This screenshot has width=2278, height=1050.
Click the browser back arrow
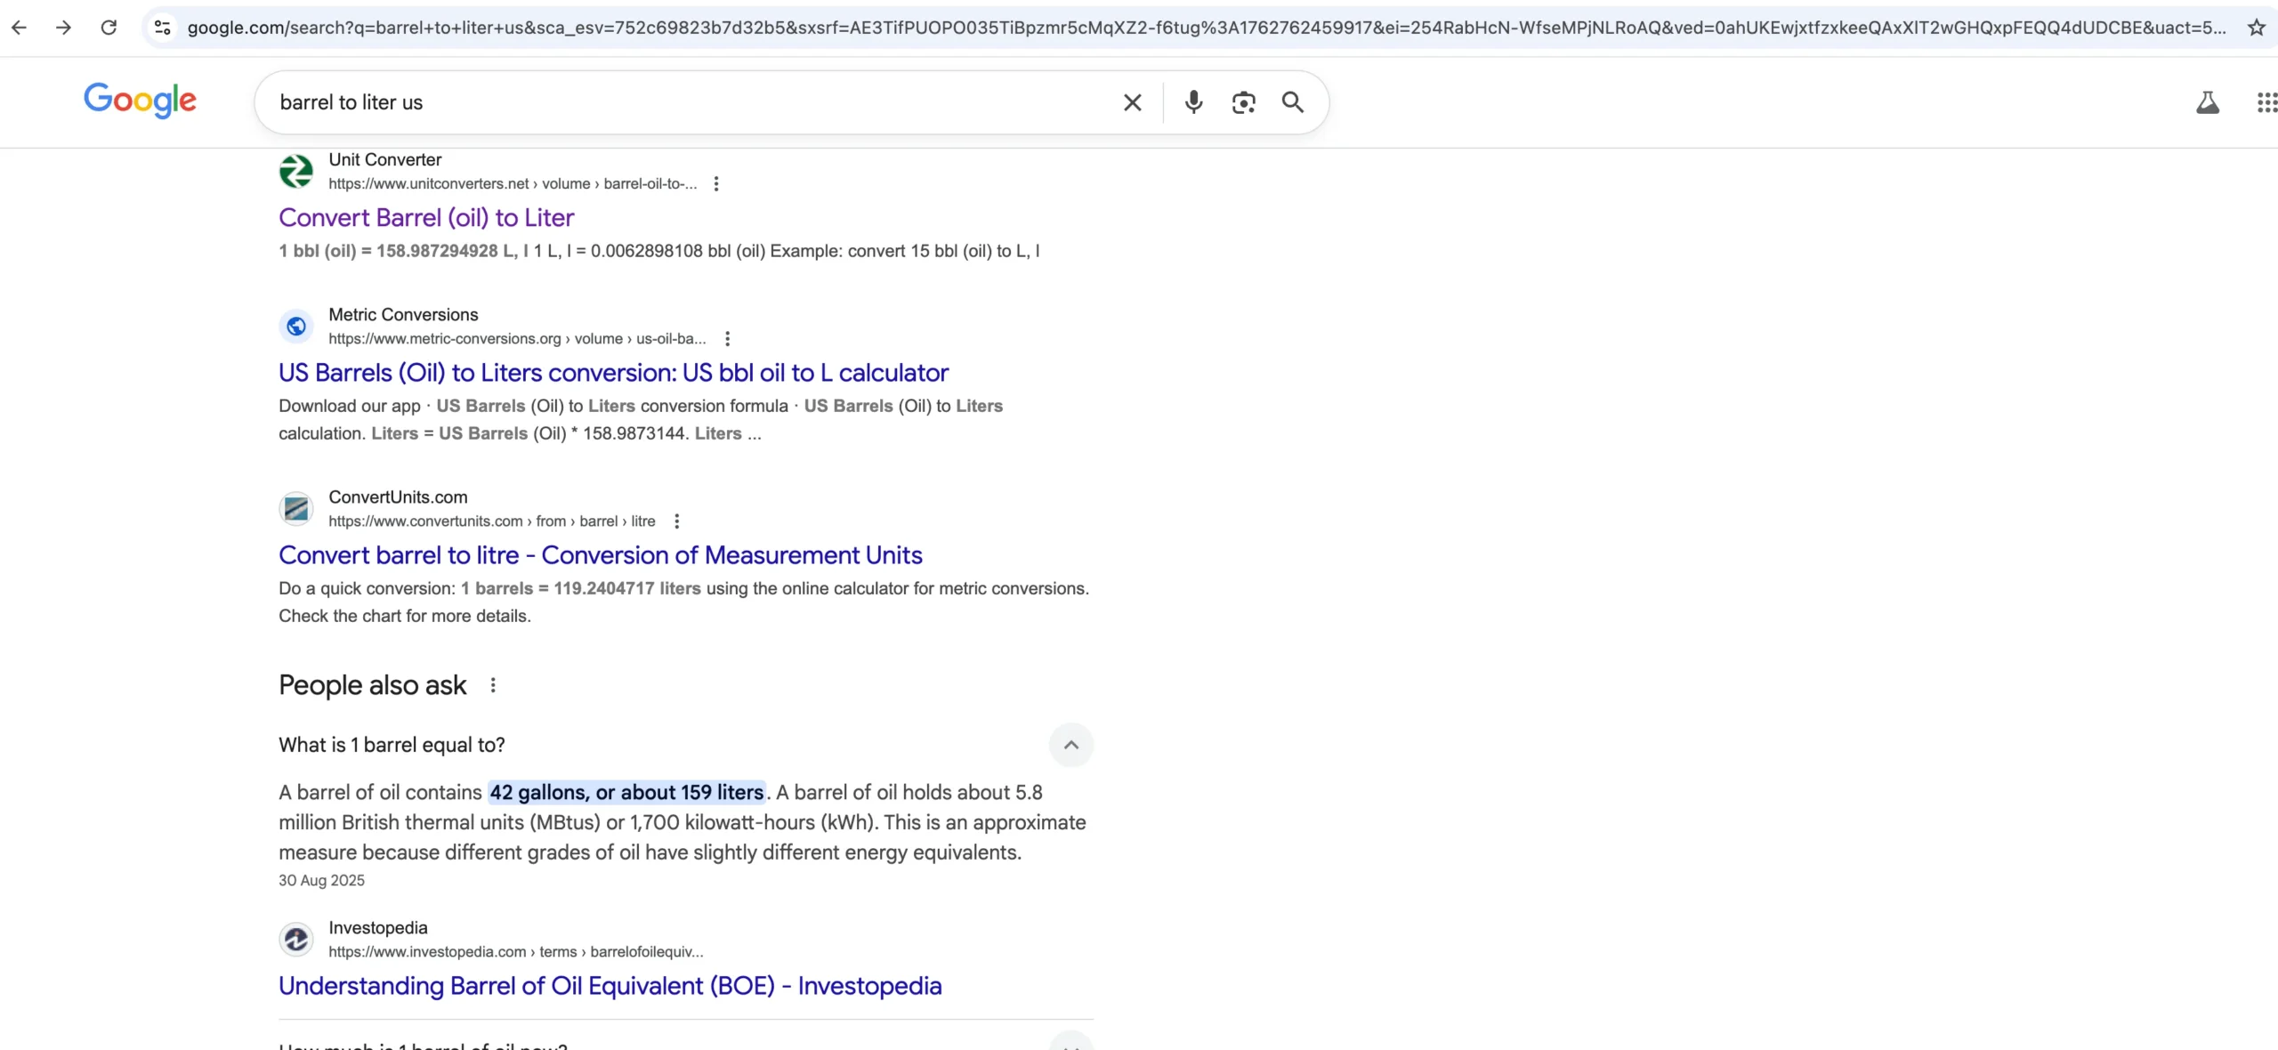tap(19, 28)
